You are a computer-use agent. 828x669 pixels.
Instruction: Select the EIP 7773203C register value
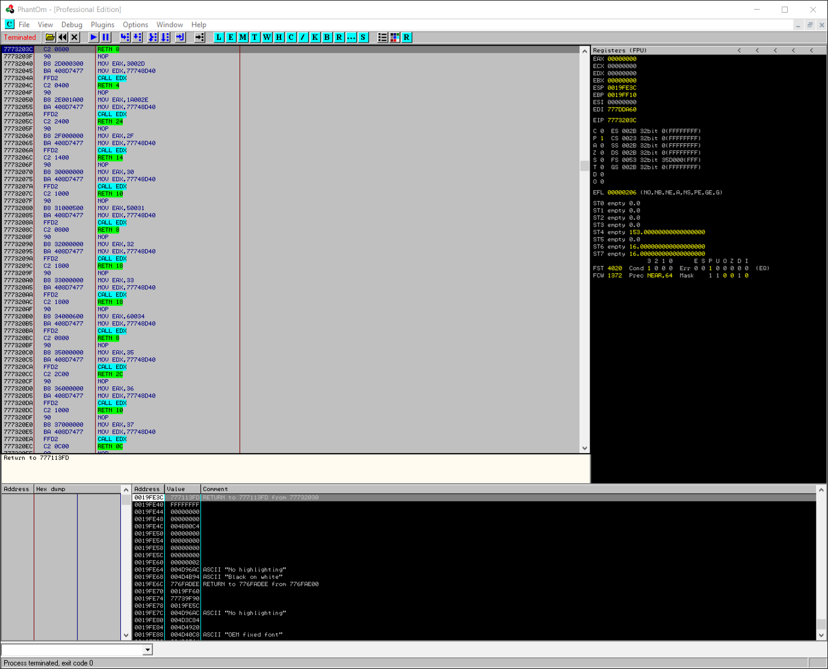pyautogui.click(x=622, y=120)
